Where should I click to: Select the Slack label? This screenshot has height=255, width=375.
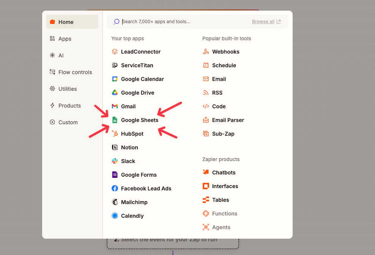pos(128,161)
